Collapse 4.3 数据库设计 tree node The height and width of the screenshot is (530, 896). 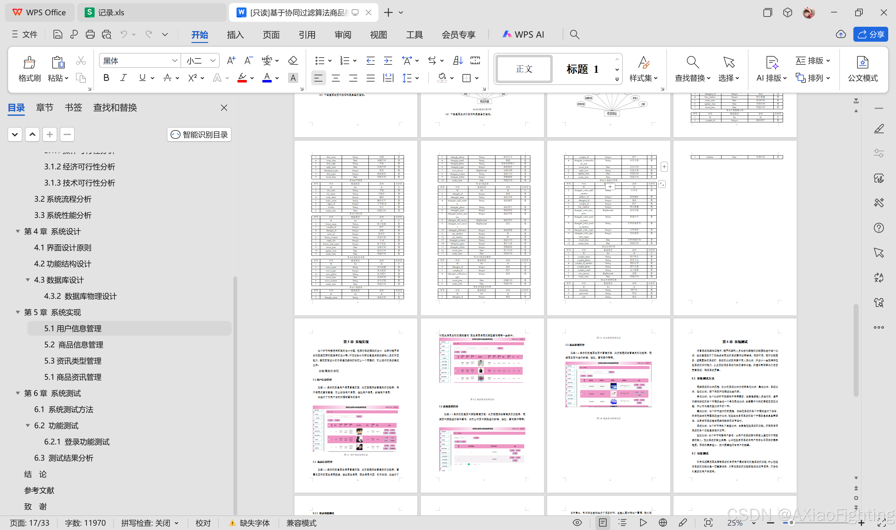tap(27, 280)
